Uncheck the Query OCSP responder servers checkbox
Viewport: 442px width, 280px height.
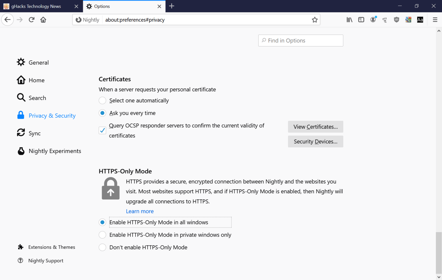(102, 130)
